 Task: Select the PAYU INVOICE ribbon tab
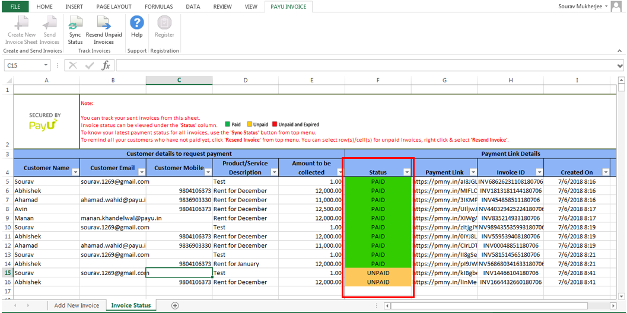tap(288, 7)
